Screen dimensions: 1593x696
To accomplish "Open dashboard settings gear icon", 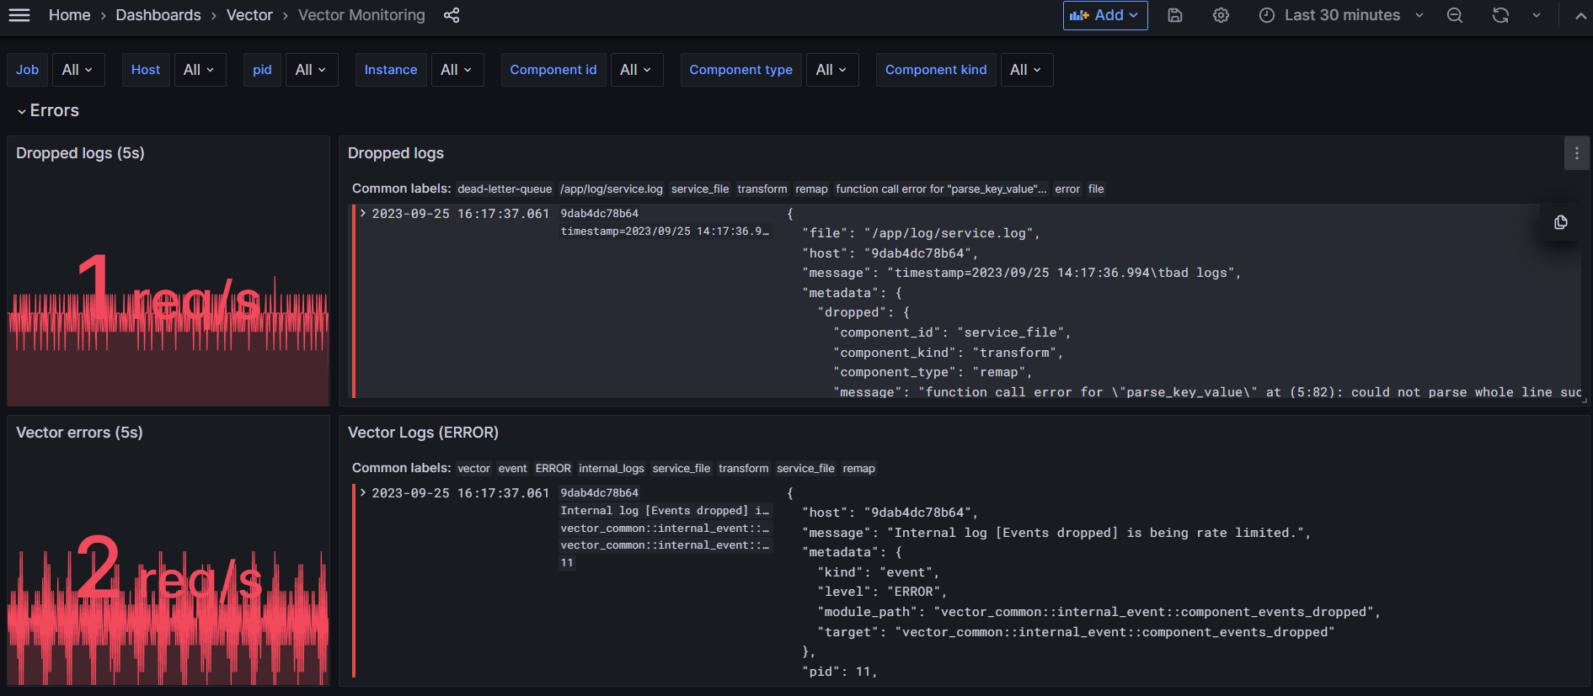I will click(x=1221, y=15).
